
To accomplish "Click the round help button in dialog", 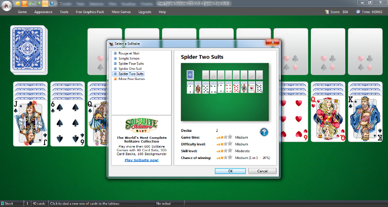I will coord(264,132).
